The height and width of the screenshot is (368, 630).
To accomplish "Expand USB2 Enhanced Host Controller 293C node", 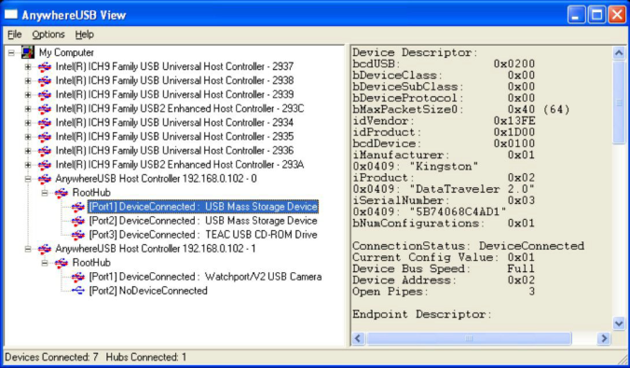I will 28,109.
